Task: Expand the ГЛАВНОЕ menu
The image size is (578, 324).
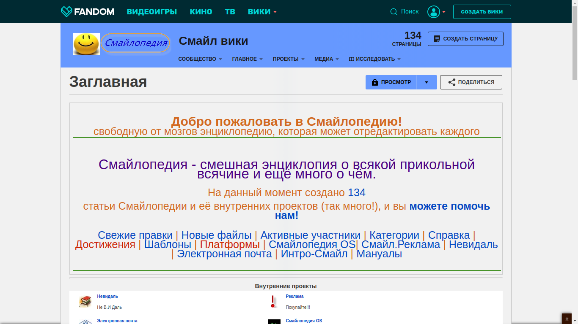Action: (248, 59)
